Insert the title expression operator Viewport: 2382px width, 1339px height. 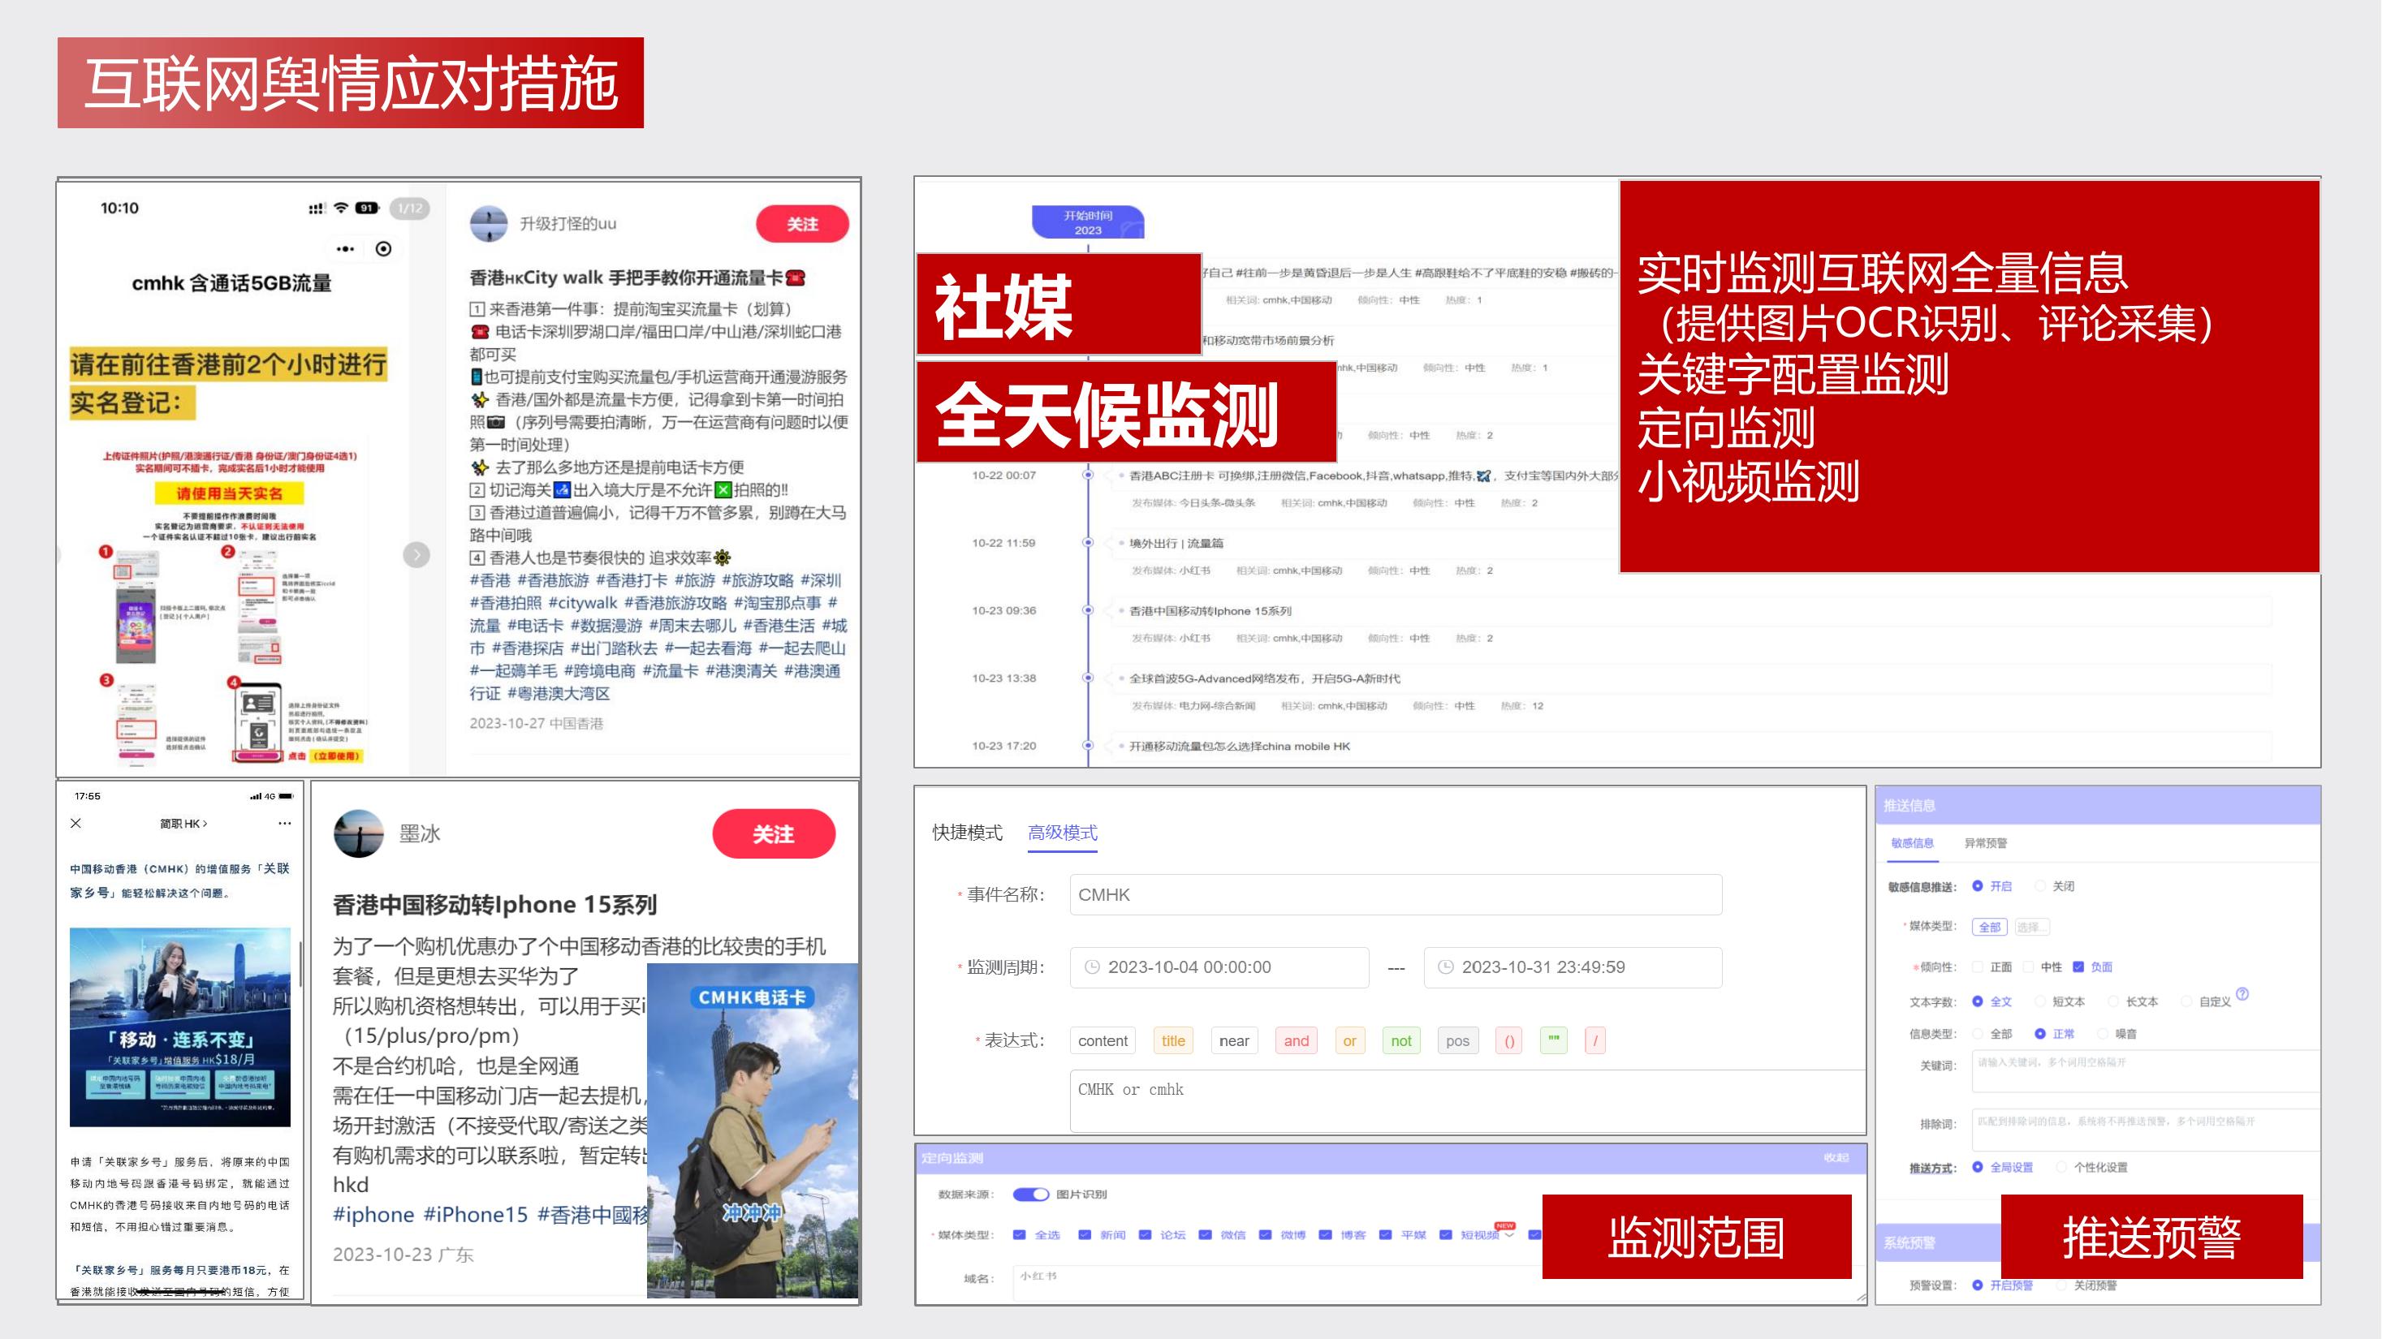(1173, 1040)
